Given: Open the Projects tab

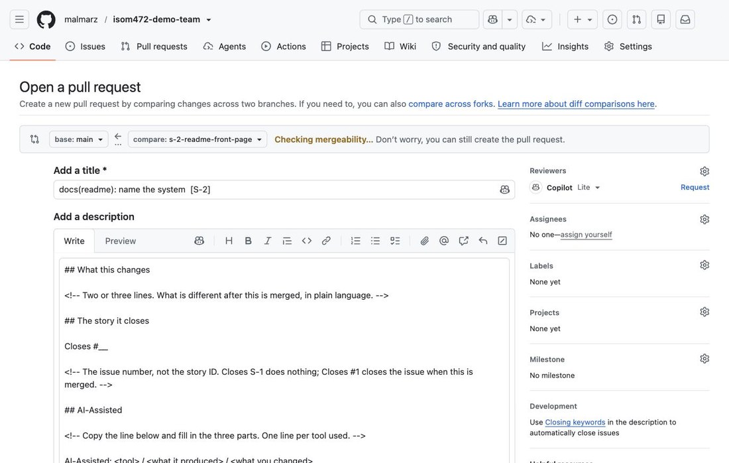Looking at the screenshot, I should [x=345, y=46].
